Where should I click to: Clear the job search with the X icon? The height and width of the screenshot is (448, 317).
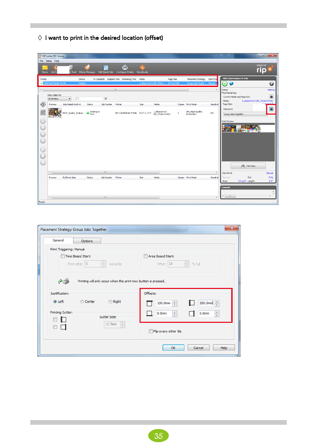(x=106, y=99)
